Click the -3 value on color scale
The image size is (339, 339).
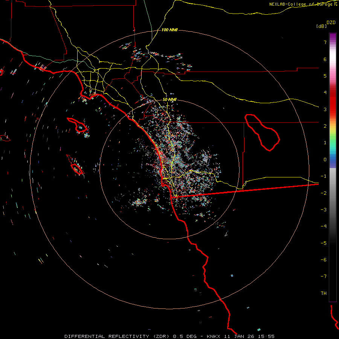click(324, 210)
